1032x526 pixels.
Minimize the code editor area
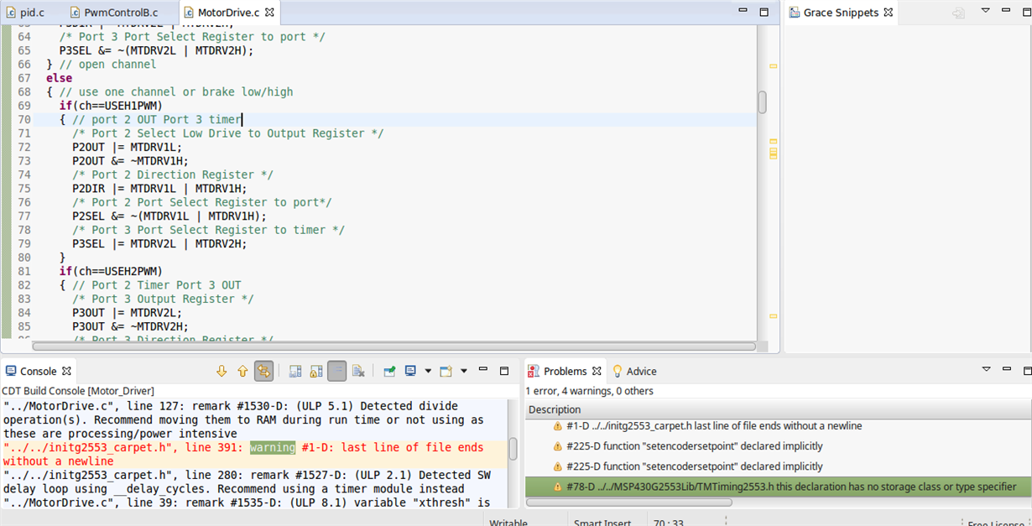coord(743,12)
